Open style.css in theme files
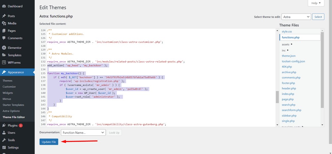The height and width of the screenshot is (154, 332). click(287, 32)
